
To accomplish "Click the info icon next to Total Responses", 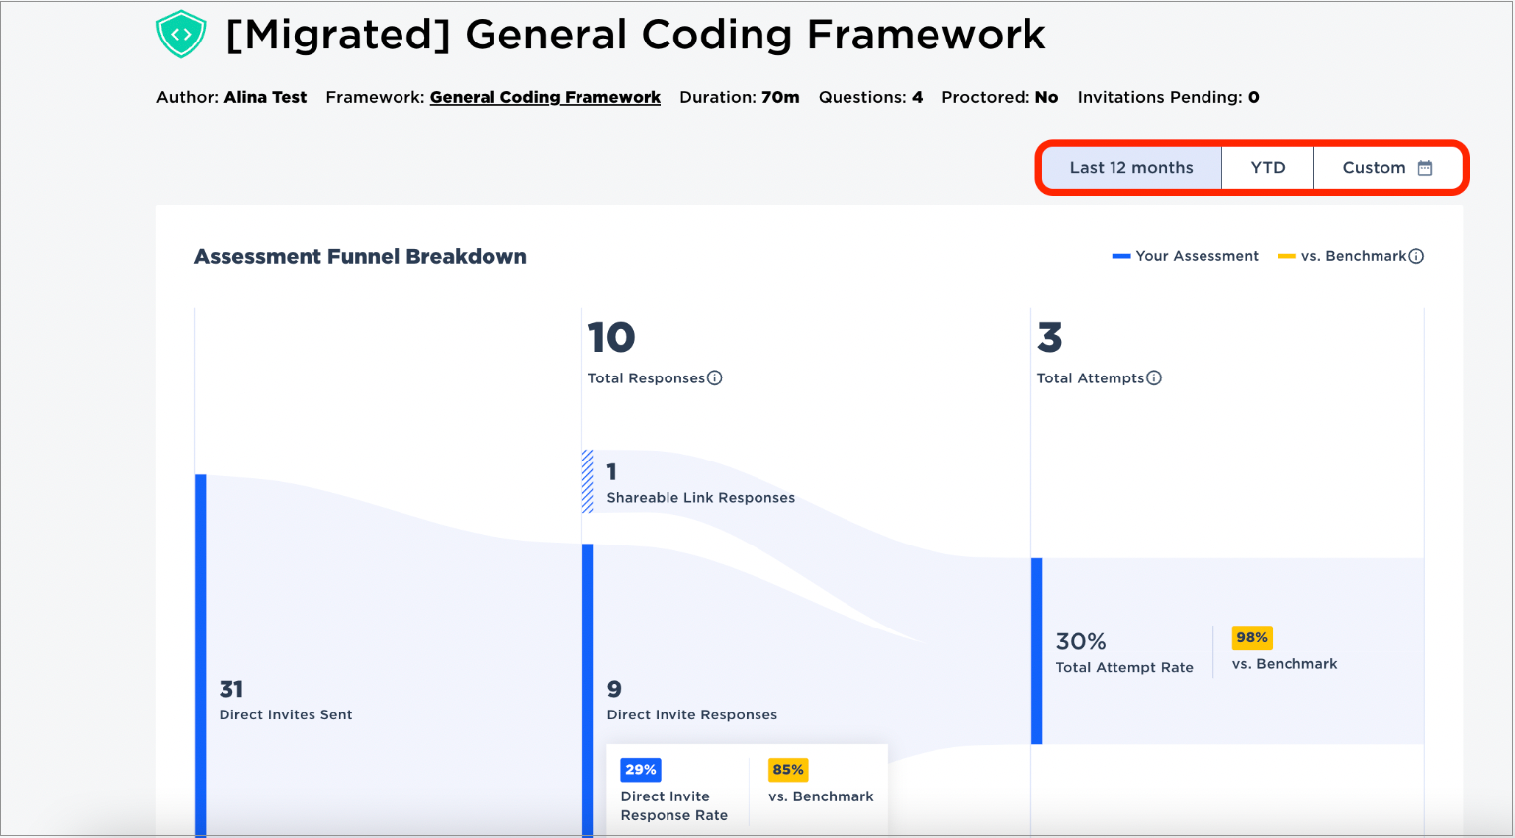I will (715, 377).
